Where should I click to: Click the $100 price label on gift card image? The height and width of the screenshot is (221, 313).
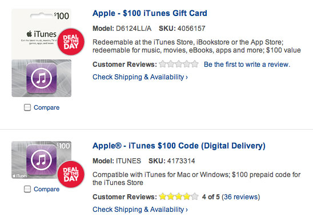tap(62, 16)
